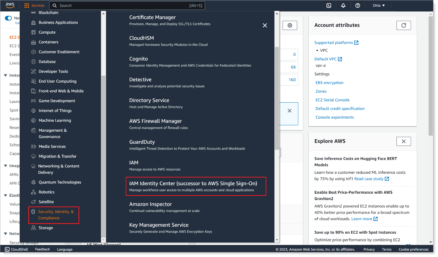The image size is (438, 257).
Task: Close the Services menu panel
Action: (x=265, y=25)
